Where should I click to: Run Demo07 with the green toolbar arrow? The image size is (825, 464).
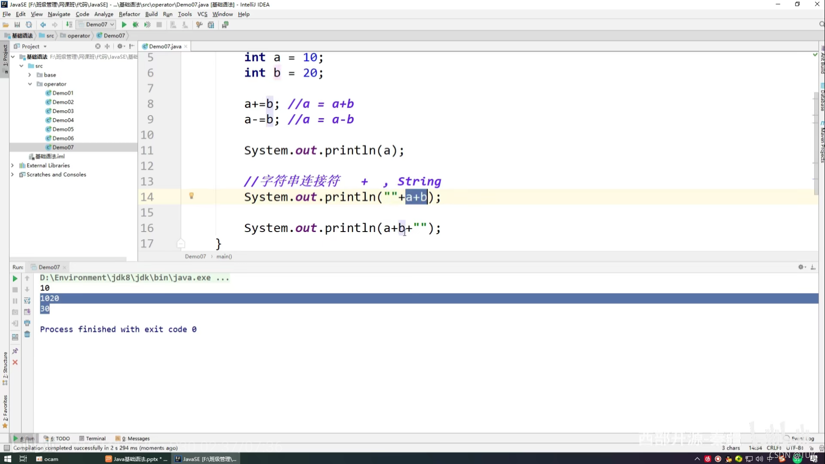tap(124, 25)
